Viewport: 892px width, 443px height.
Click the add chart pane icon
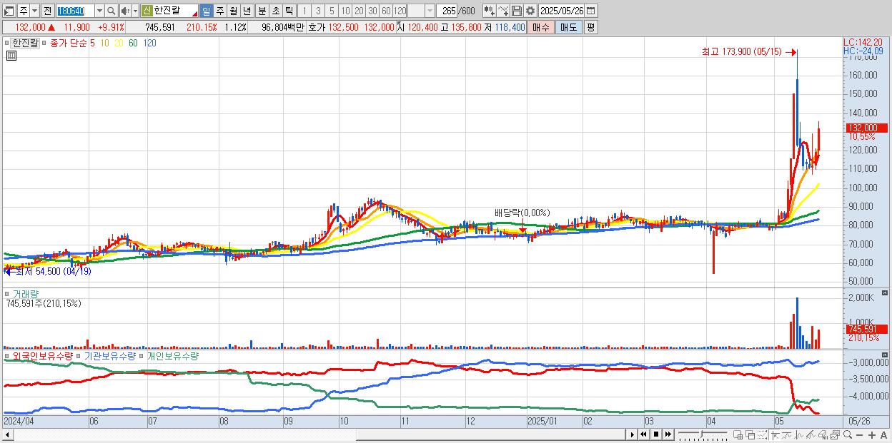coord(738,434)
